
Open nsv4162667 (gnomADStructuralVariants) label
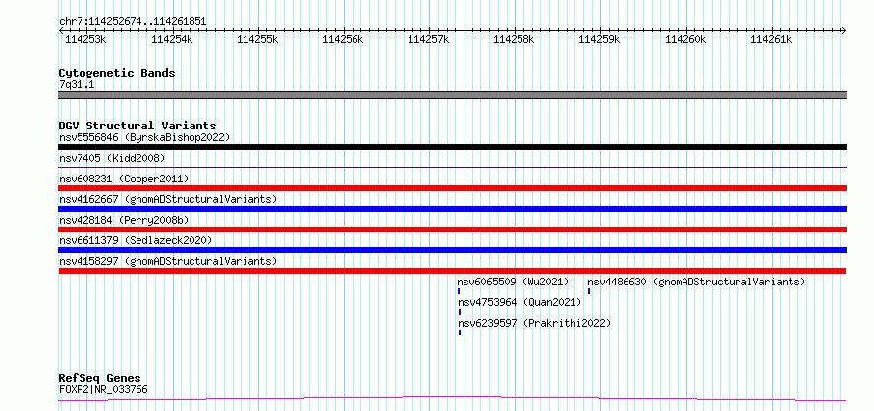168,199
